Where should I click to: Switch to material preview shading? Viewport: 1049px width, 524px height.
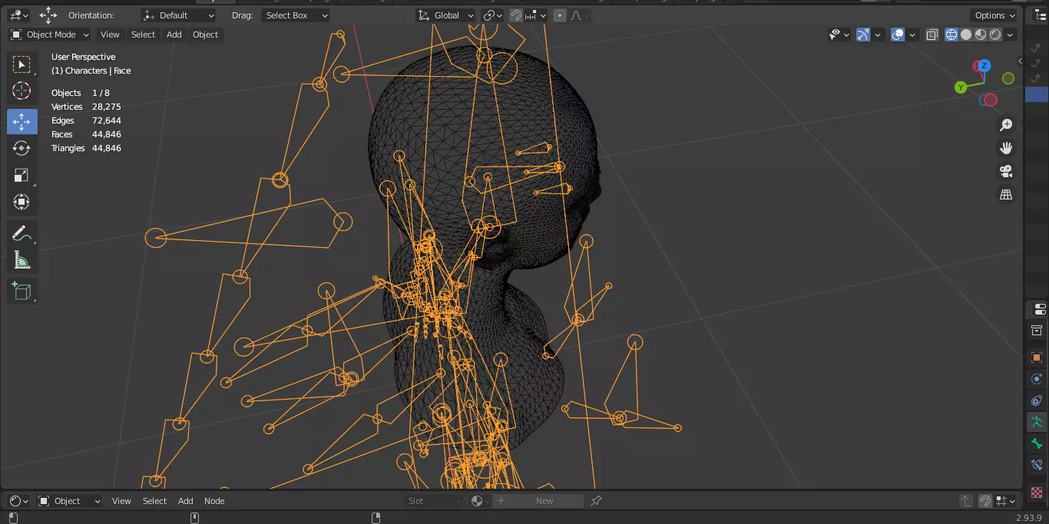click(981, 35)
